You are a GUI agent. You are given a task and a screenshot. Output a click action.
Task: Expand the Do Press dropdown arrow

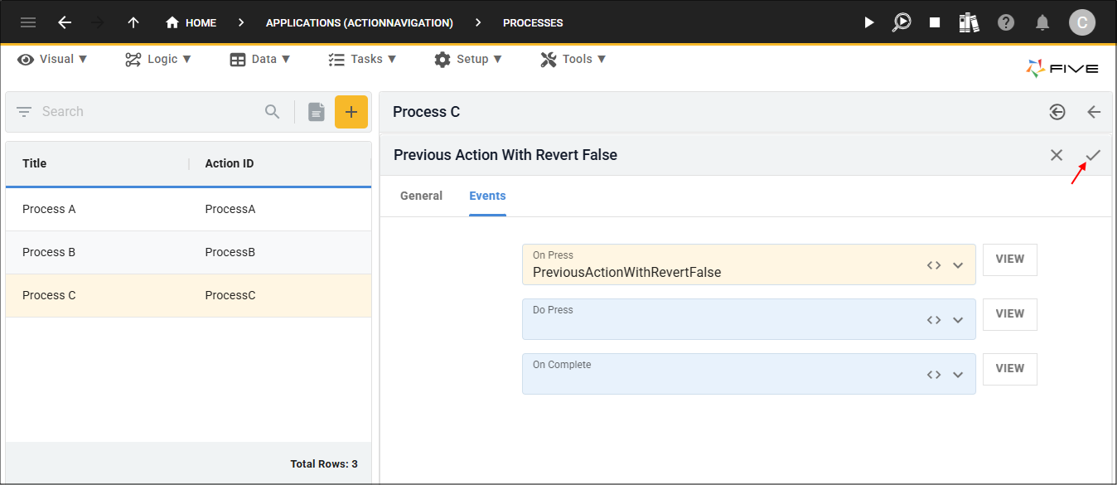click(x=958, y=320)
